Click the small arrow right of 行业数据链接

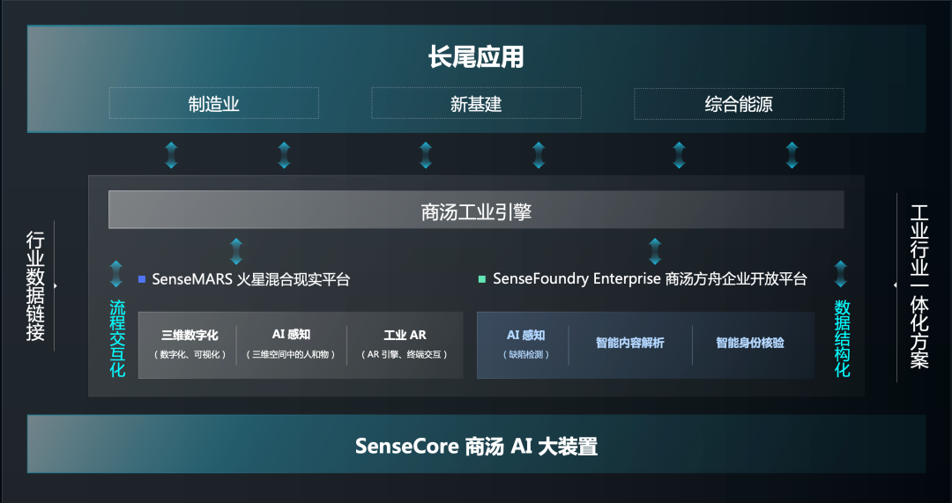click(56, 285)
